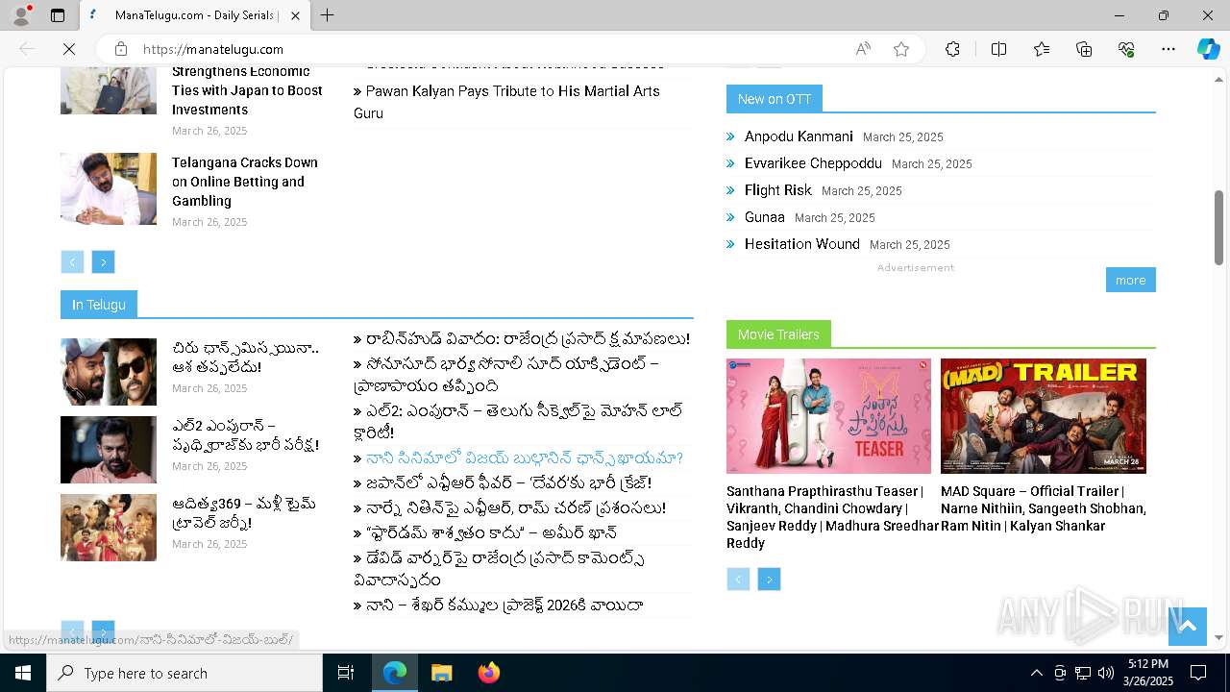The width and height of the screenshot is (1230, 692).
Task: Open Telangana betting article thumbnail
Action: (109, 188)
